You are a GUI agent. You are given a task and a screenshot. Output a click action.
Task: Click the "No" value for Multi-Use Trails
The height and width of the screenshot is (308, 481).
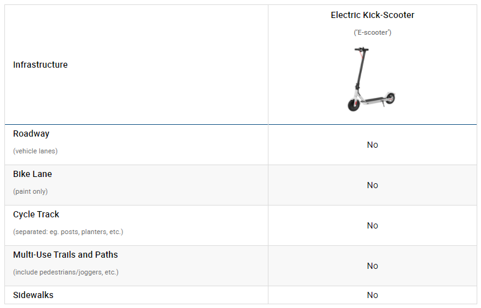pos(372,266)
